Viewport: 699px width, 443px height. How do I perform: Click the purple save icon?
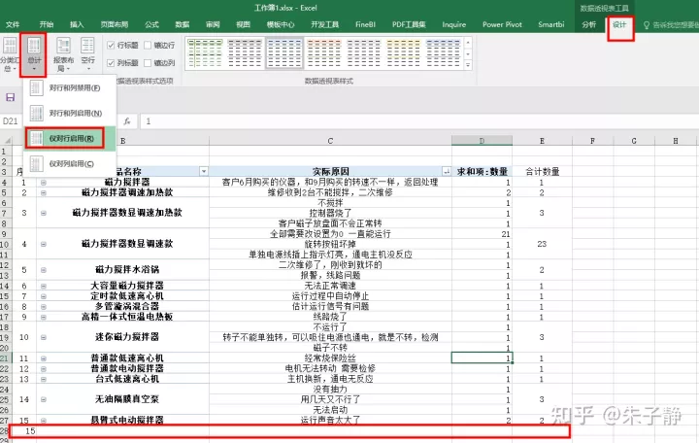click(11, 97)
